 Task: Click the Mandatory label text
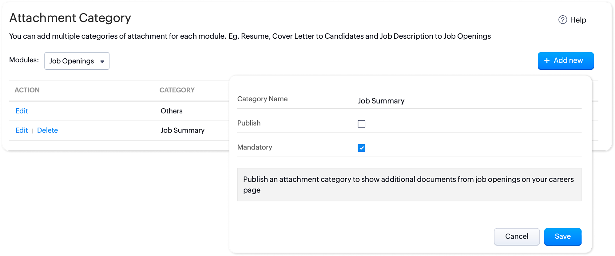click(x=255, y=147)
